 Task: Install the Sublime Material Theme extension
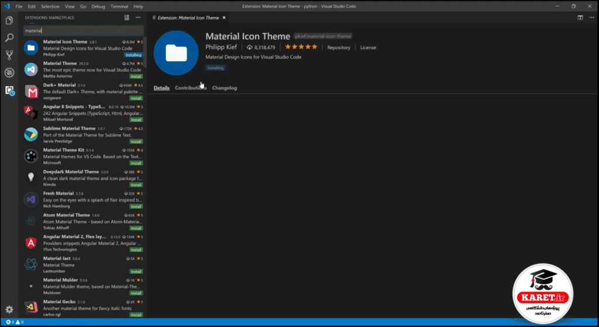pos(136,141)
